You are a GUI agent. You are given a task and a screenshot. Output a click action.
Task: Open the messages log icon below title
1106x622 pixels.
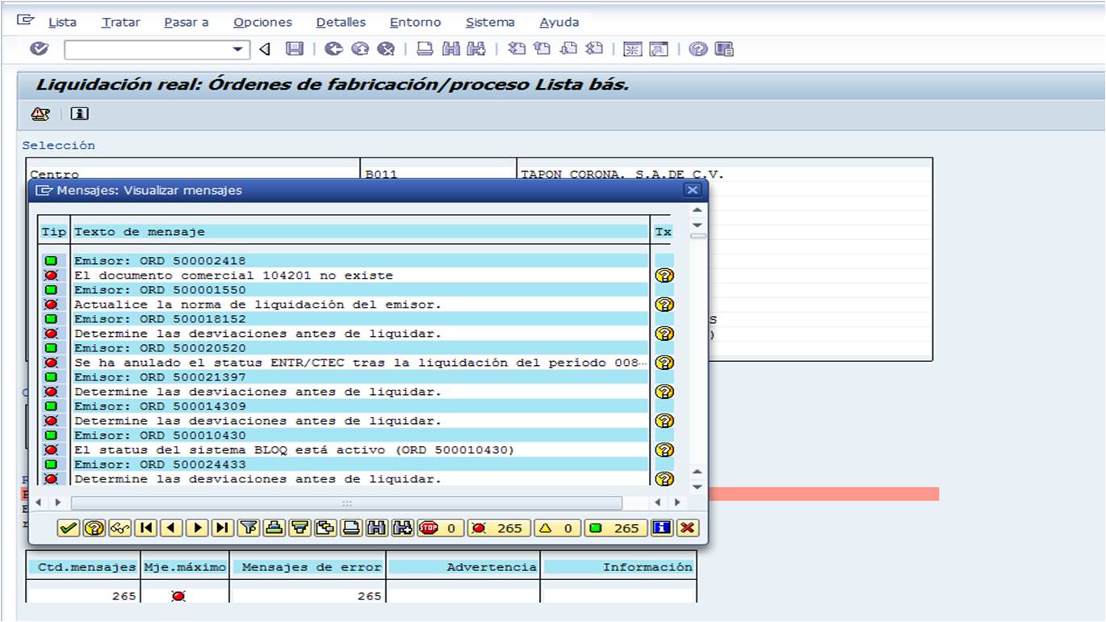tap(40, 114)
